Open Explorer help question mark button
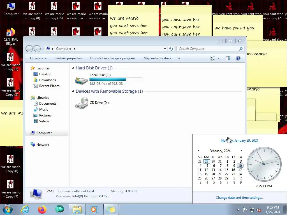The image size is (287, 215). click(x=238, y=58)
